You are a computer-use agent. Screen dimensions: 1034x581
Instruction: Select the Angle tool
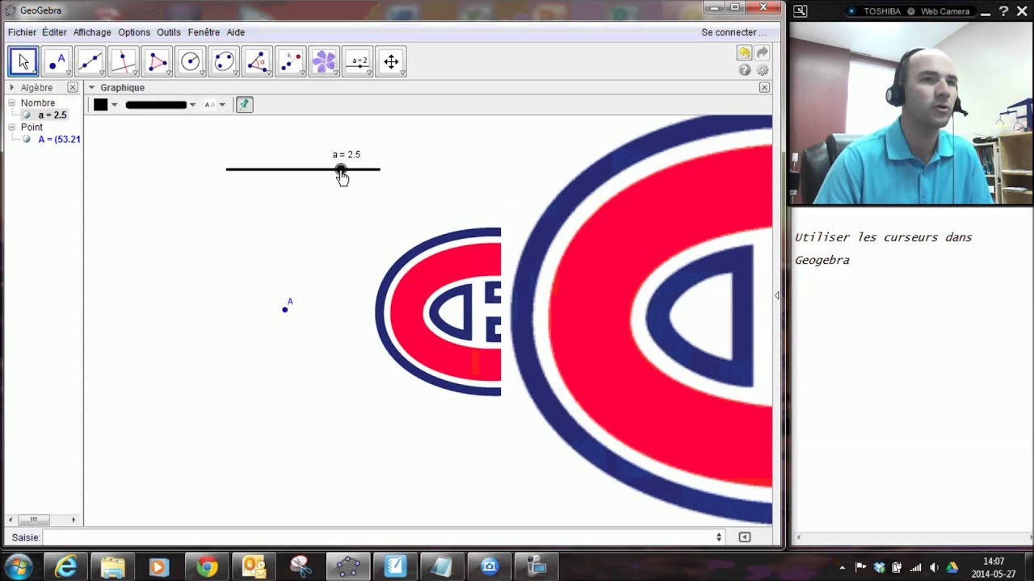pos(258,61)
